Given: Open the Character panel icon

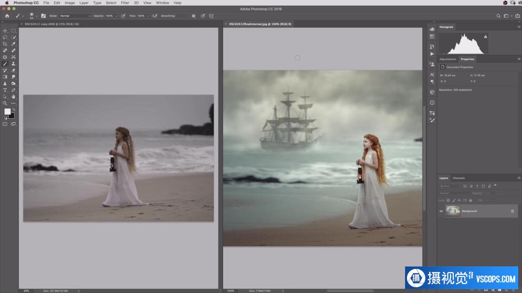Looking at the screenshot, I should [432, 74].
